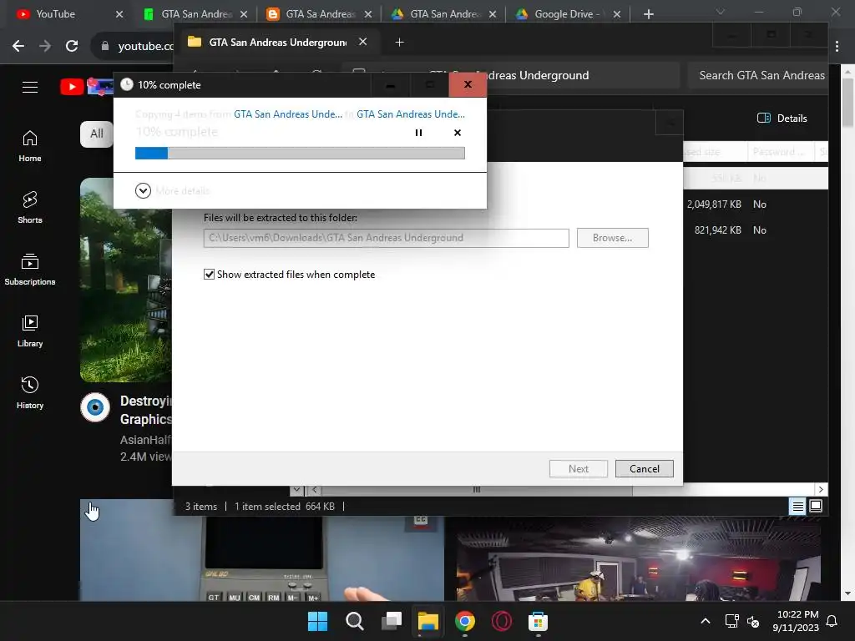Go back in Chrome

[x=18, y=46]
